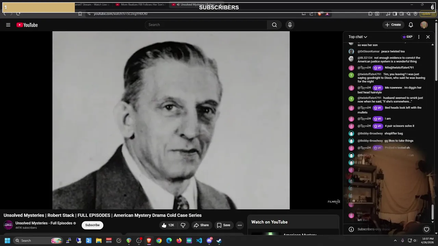Open the Unsolved Mysteries channel avatar
The height and width of the screenshot is (246, 438).
(8, 225)
